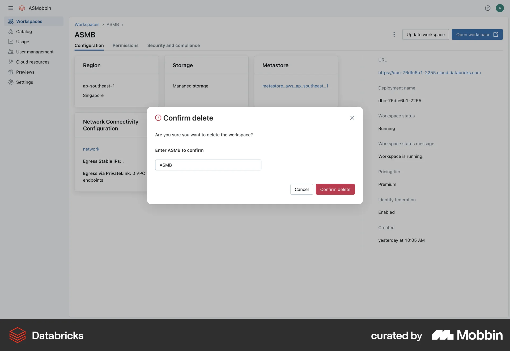This screenshot has height=351, width=510.
Task: Click the ASMobbin account logo
Action: pos(22,8)
